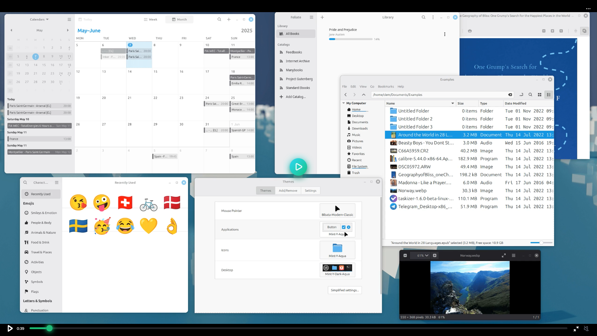This screenshot has width=597, height=336.
Task: Choose the Mint-Y-Aqua icons theme button
Action: [x=337, y=250]
